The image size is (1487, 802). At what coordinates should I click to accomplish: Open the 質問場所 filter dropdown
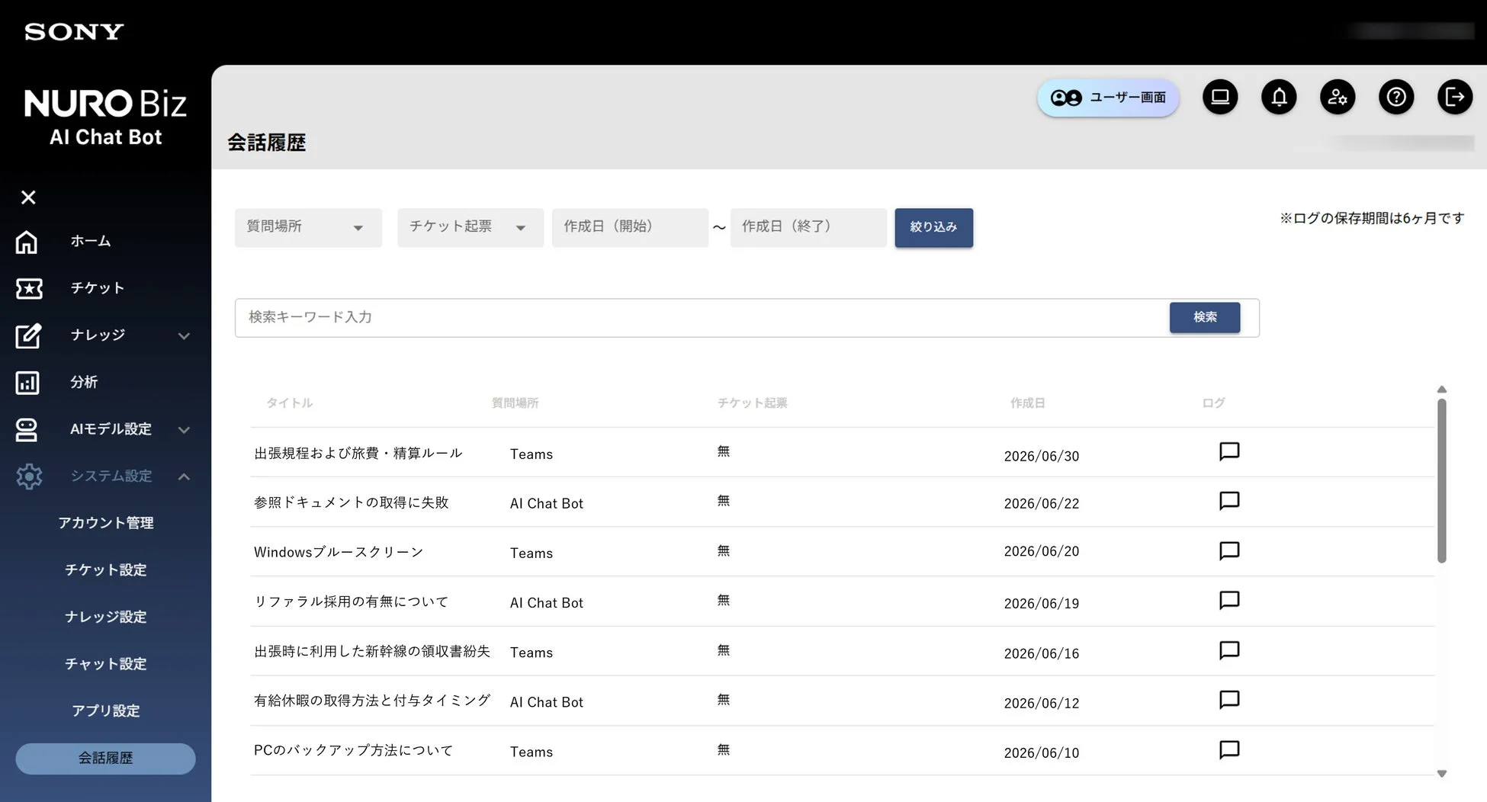(x=308, y=227)
